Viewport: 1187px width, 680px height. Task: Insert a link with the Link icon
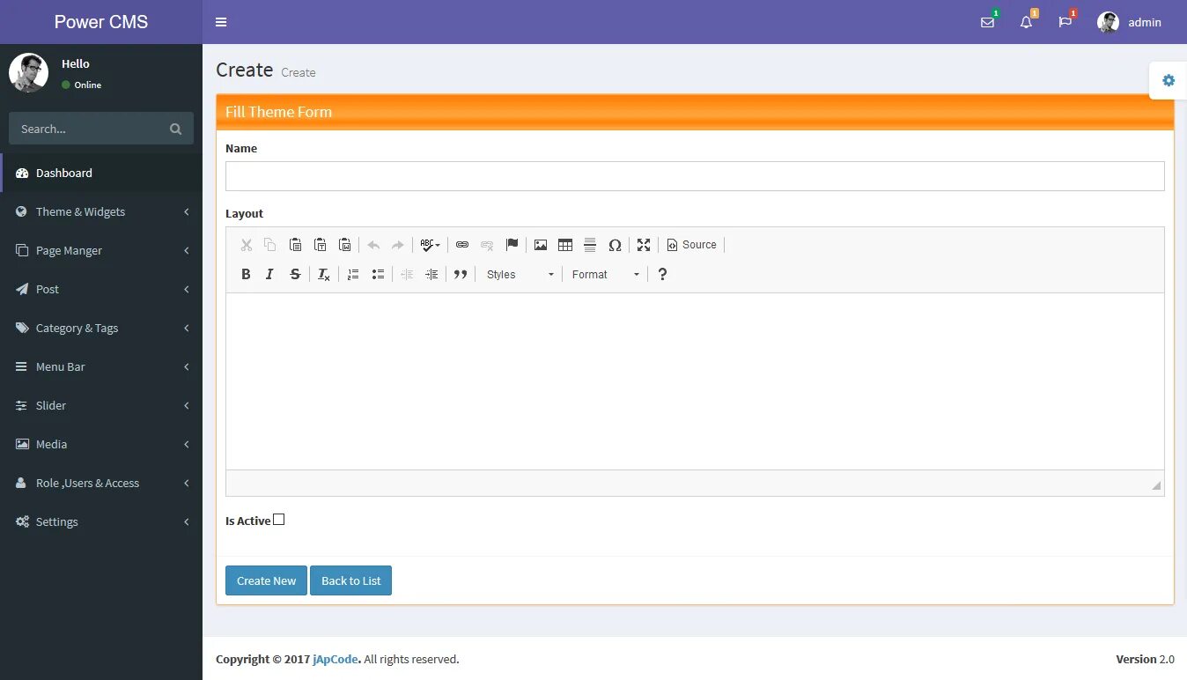462,245
